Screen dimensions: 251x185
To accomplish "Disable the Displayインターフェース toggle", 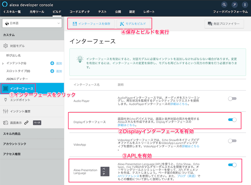I will (x=232, y=120).
